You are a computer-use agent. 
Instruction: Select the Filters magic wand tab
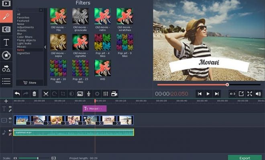[6, 16]
